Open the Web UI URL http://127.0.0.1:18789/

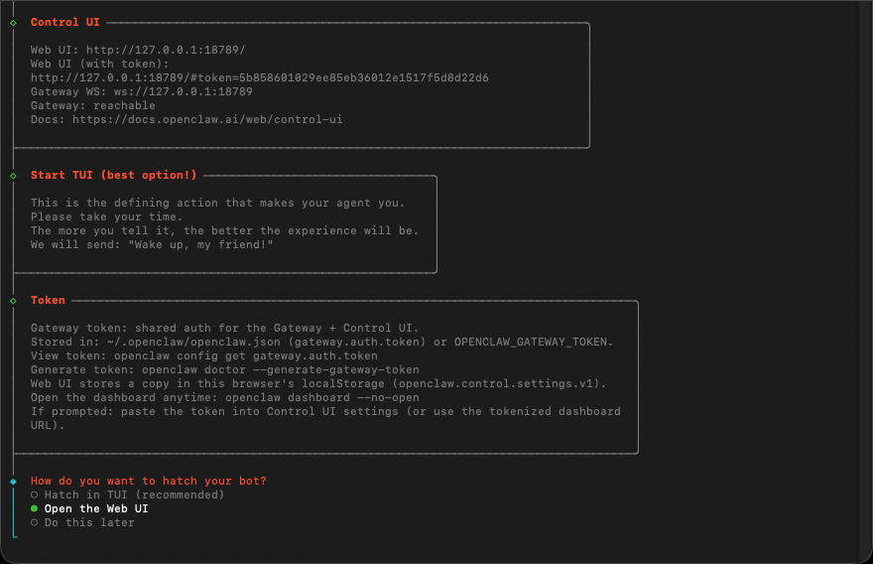tap(166, 50)
